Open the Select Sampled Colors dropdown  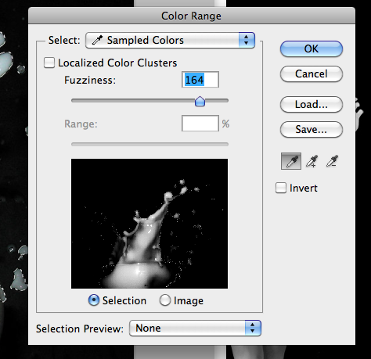tap(170, 41)
